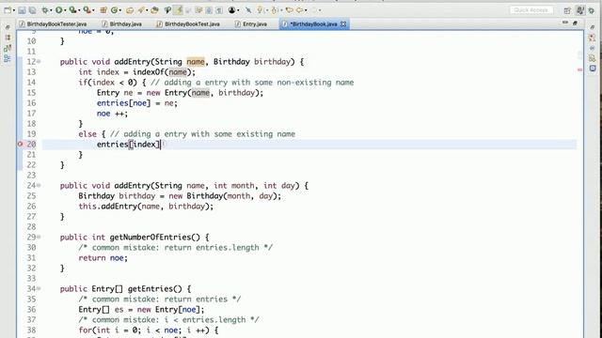The width and height of the screenshot is (602, 338).
Task: Click the New file wizard icon
Action: (8, 10)
